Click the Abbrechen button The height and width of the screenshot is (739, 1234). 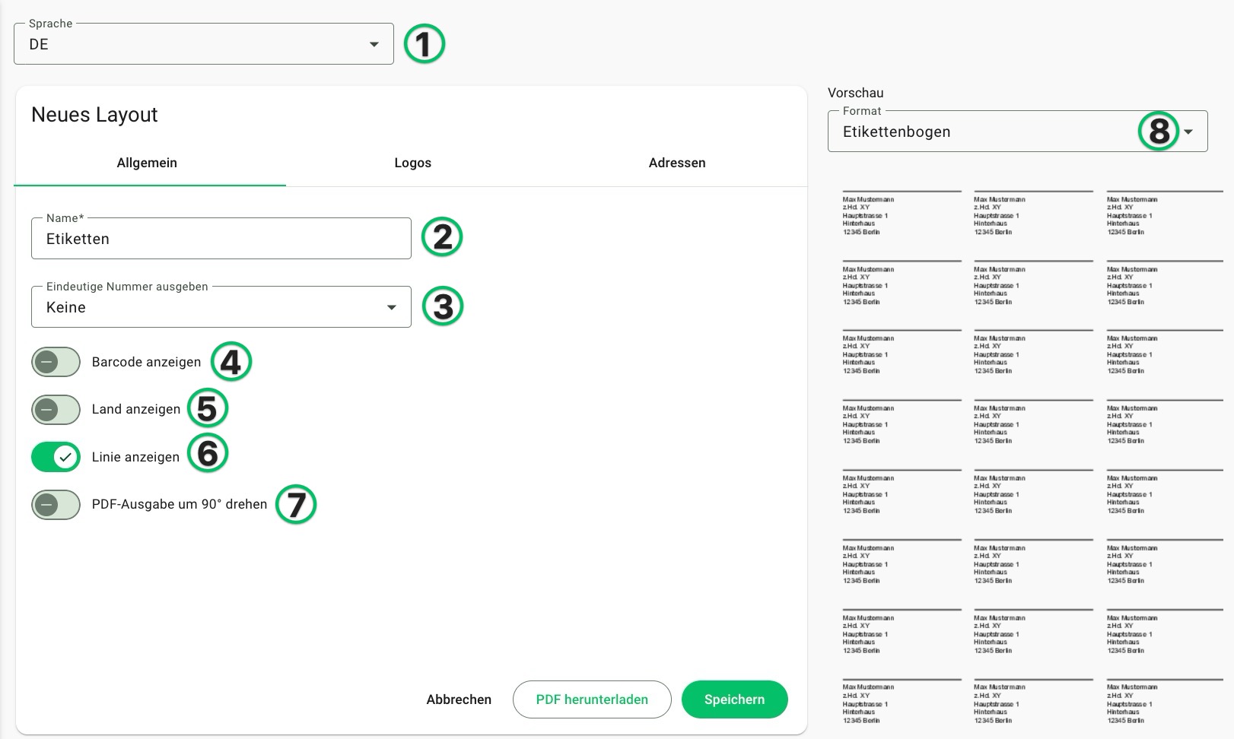tap(459, 699)
